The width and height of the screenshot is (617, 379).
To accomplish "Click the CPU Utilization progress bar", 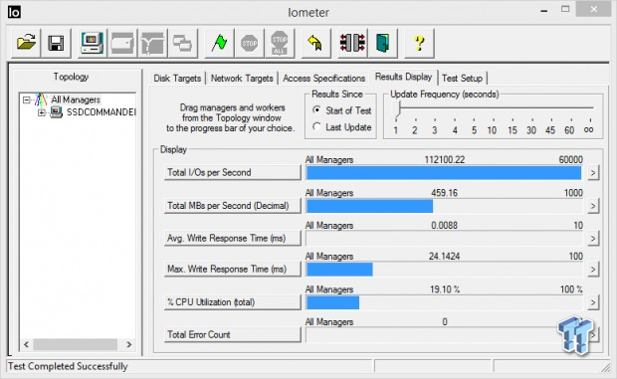I will coord(444,302).
